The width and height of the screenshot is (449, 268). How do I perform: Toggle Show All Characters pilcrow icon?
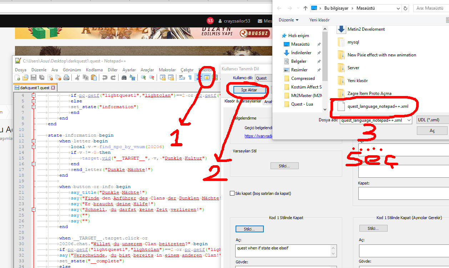pyautogui.click(x=190, y=77)
